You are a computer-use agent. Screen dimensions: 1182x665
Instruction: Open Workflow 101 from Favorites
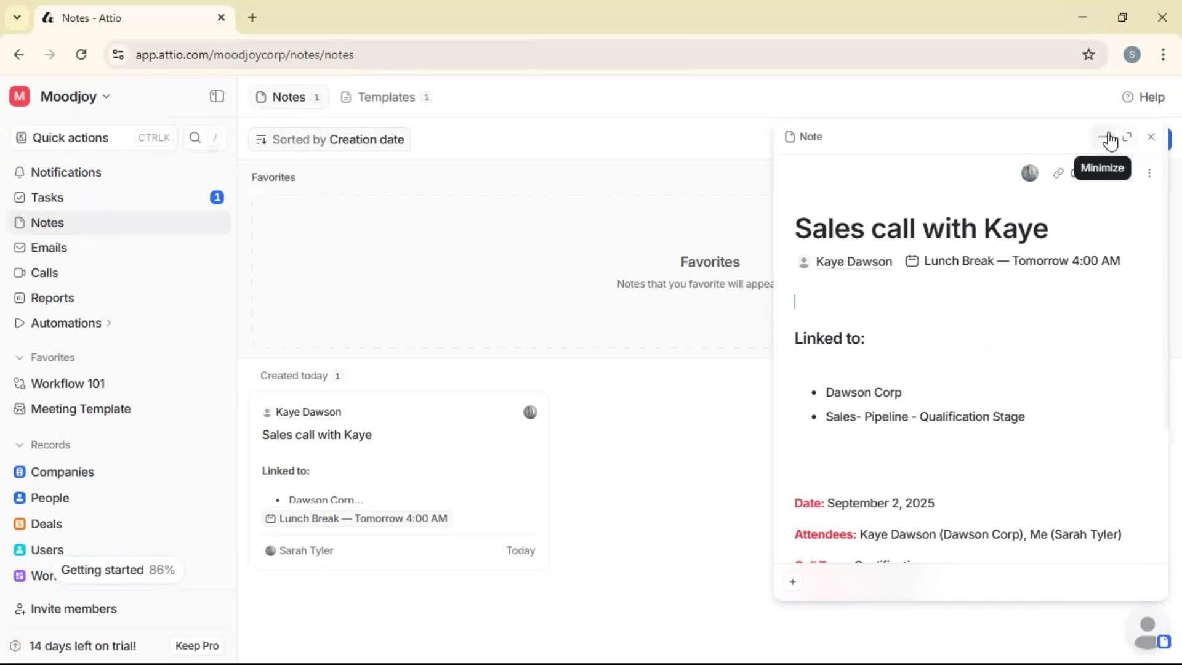click(68, 383)
